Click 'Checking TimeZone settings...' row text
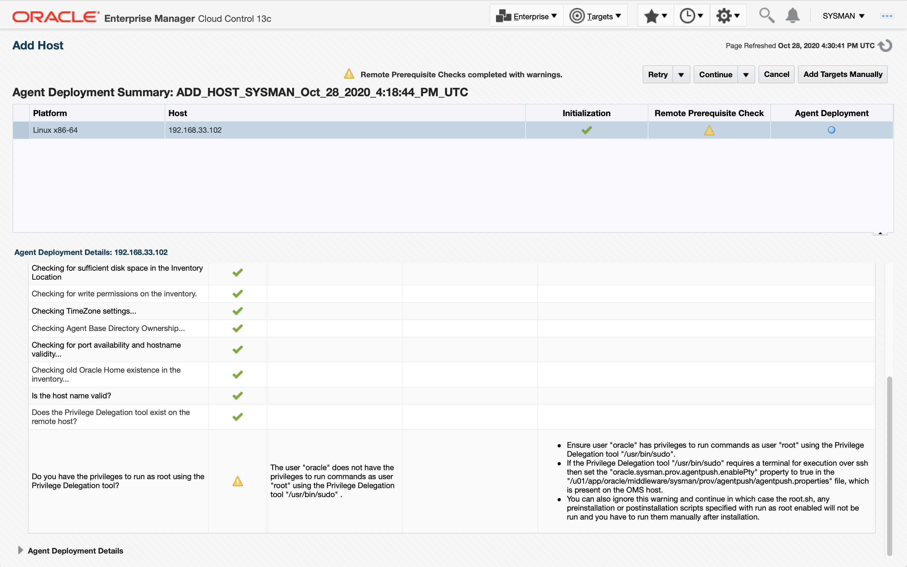The width and height of the screenshot is (907, 567). 84,311
